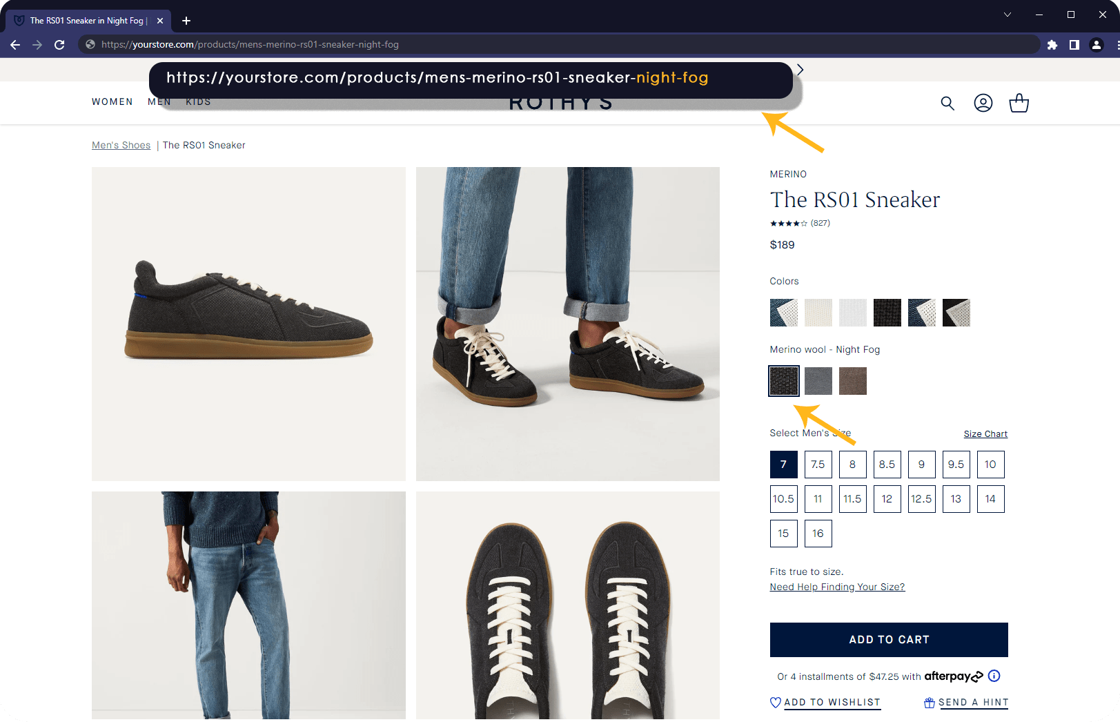1120x722 pixels.
Task: Select size 15
Action: (784, 534)
